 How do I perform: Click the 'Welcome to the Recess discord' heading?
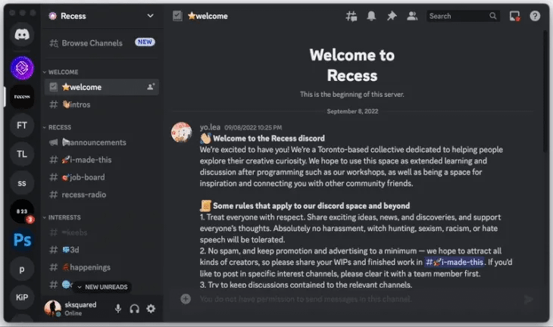[x=269, y=139]
